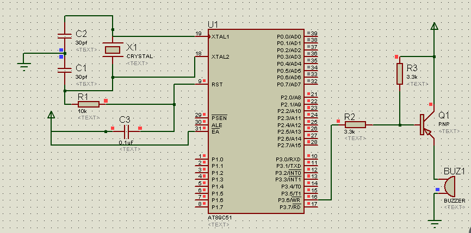Click the ground symbol below the buzzer
Viewport: 471px width, 233px height.
click(x=434, y=224)
